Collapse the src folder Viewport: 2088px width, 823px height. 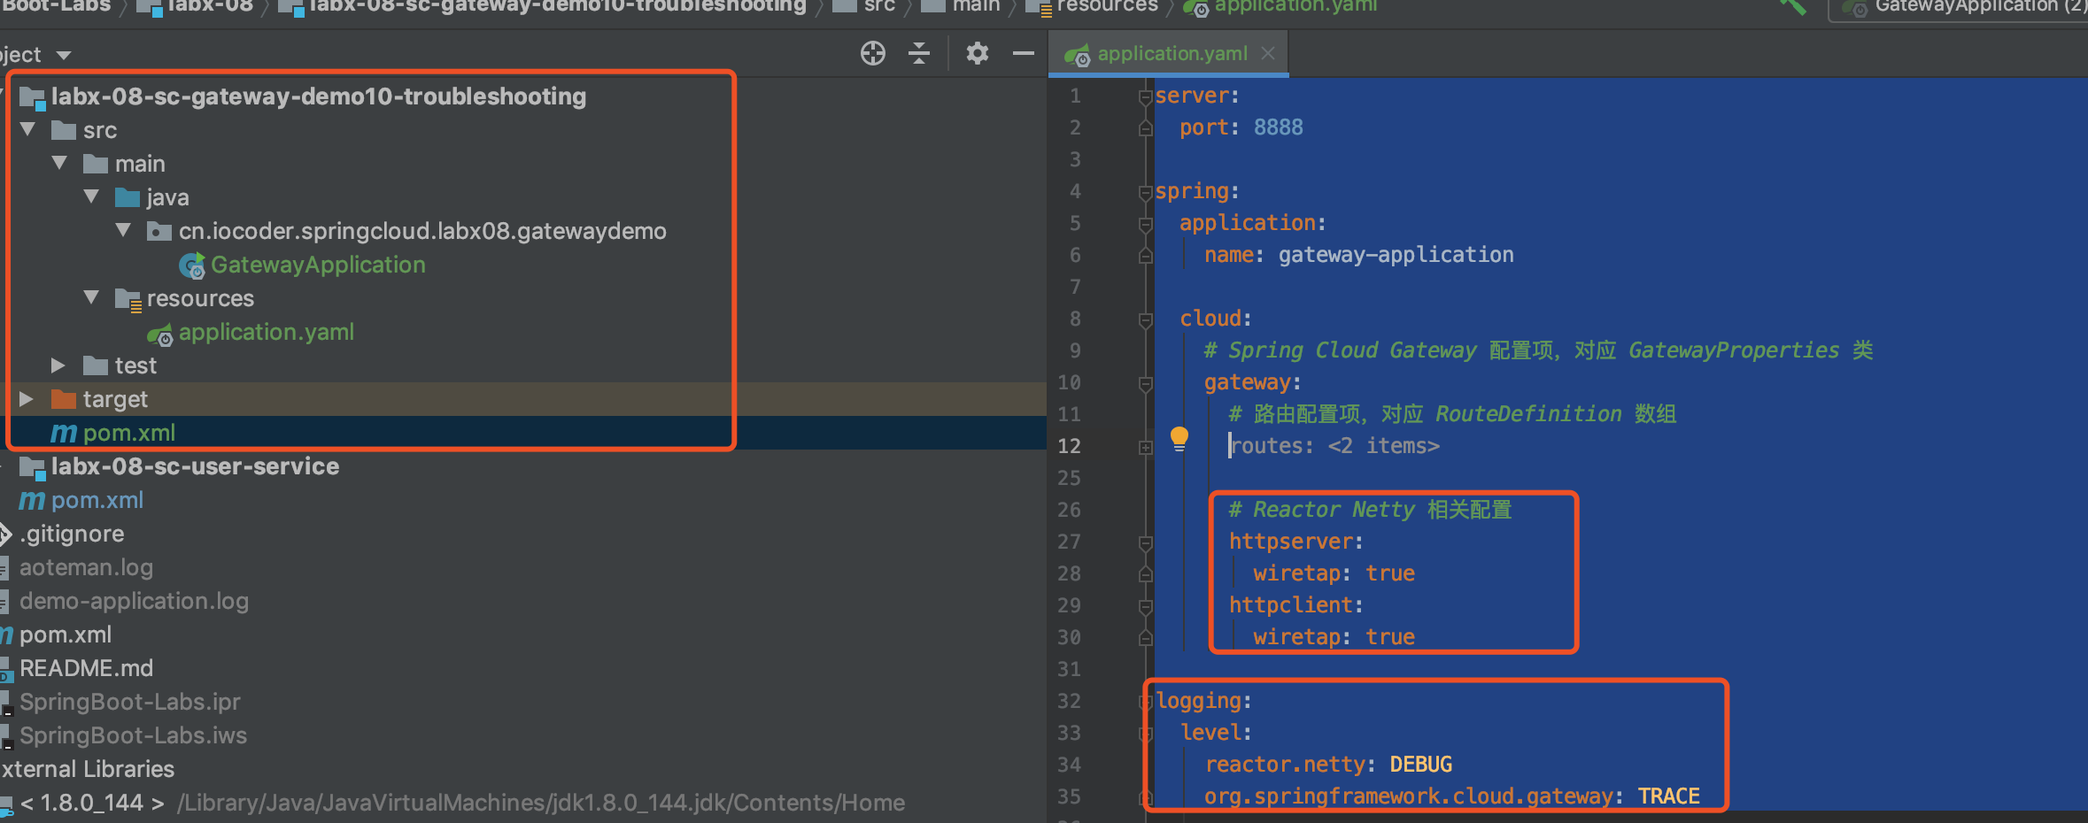click(27, 130)
